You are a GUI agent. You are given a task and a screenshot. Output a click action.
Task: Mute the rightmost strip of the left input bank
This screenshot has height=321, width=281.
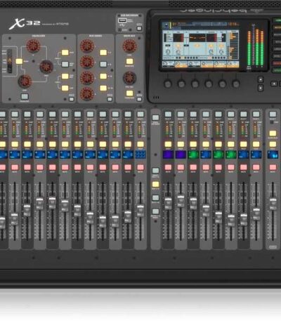[140, 167]
